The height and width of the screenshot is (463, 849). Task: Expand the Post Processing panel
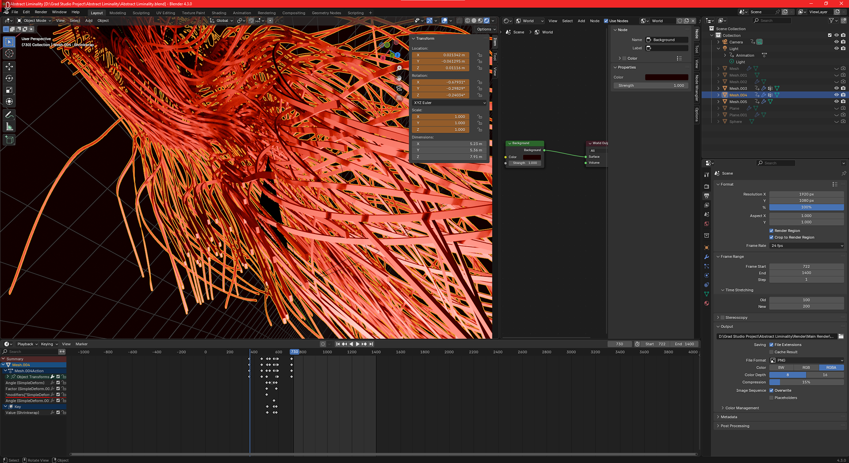[x=734, y=426]
